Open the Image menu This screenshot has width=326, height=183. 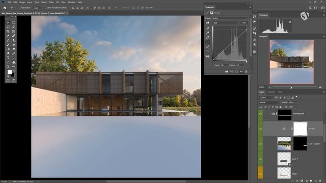point(22,2)
